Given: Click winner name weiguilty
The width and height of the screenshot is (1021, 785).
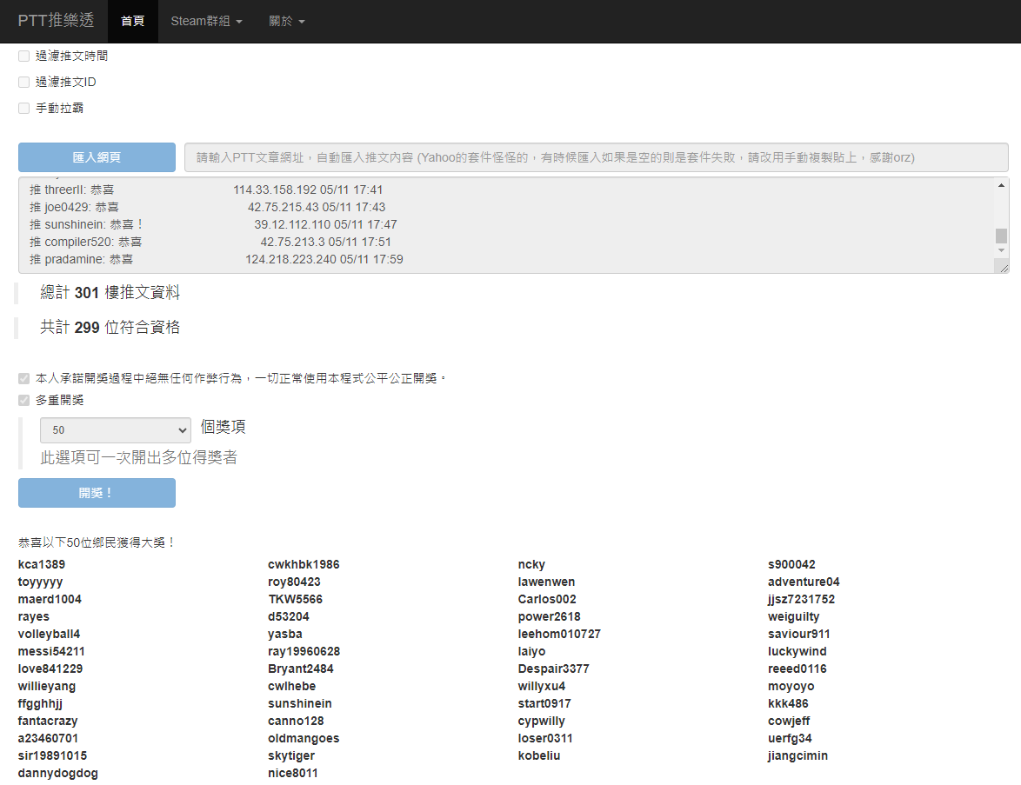Looking at the screenshot, I should point(794,616).
